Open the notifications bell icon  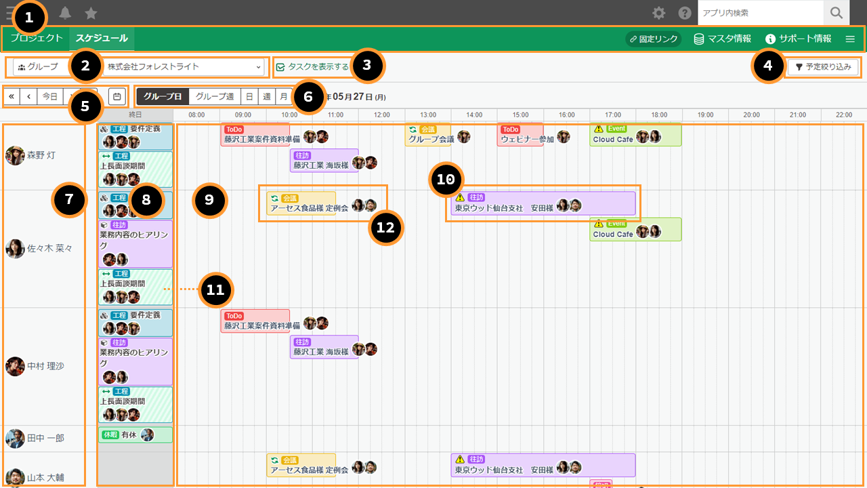tap(65, 12)
